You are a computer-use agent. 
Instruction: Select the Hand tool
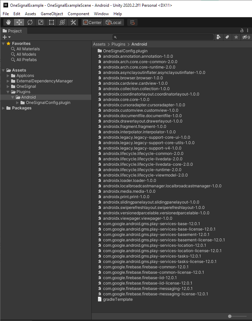click(8, 22)
